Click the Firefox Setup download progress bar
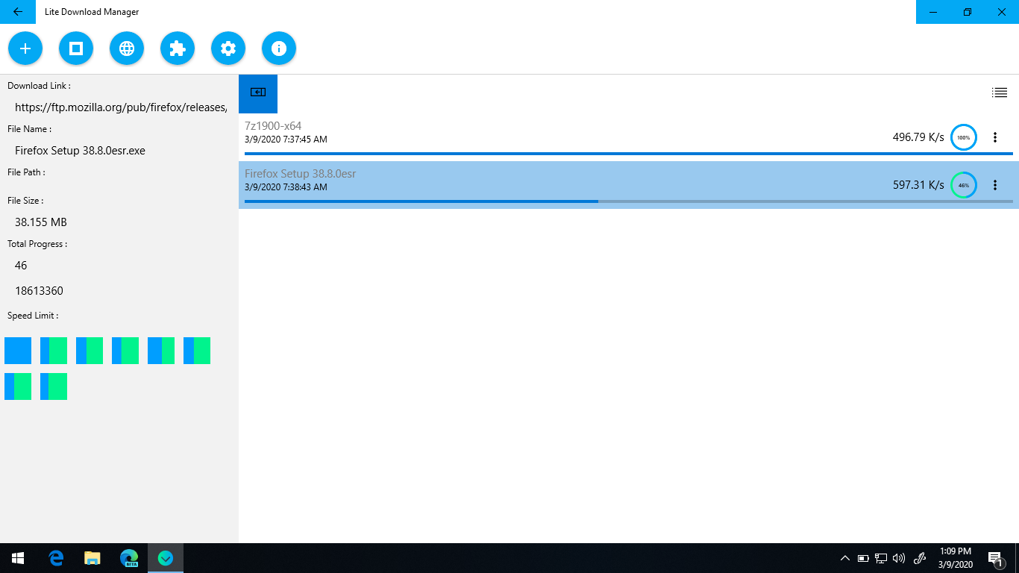 [629, 201]
